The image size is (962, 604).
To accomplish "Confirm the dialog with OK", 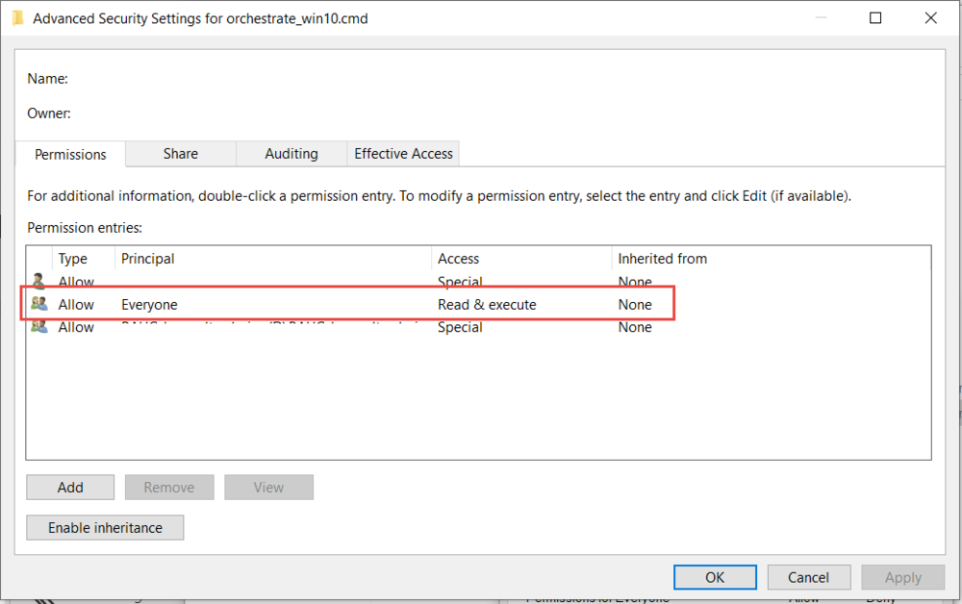I will click(x=715, y=577).
